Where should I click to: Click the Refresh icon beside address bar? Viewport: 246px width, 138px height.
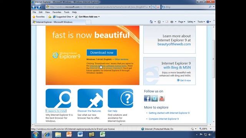pyautogui.click(x=154, y=7)
